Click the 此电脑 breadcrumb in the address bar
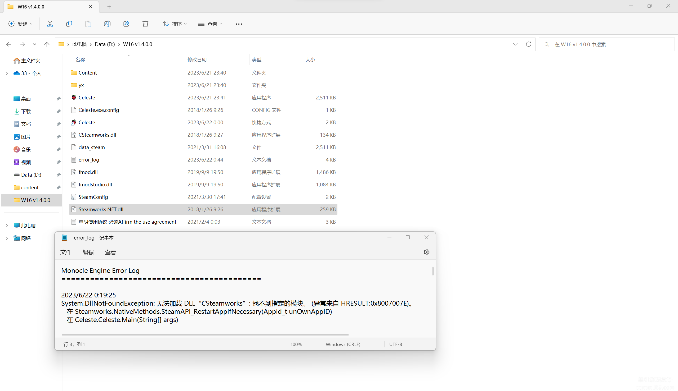This screenshot has width=678, height=391. click(79, 44)
